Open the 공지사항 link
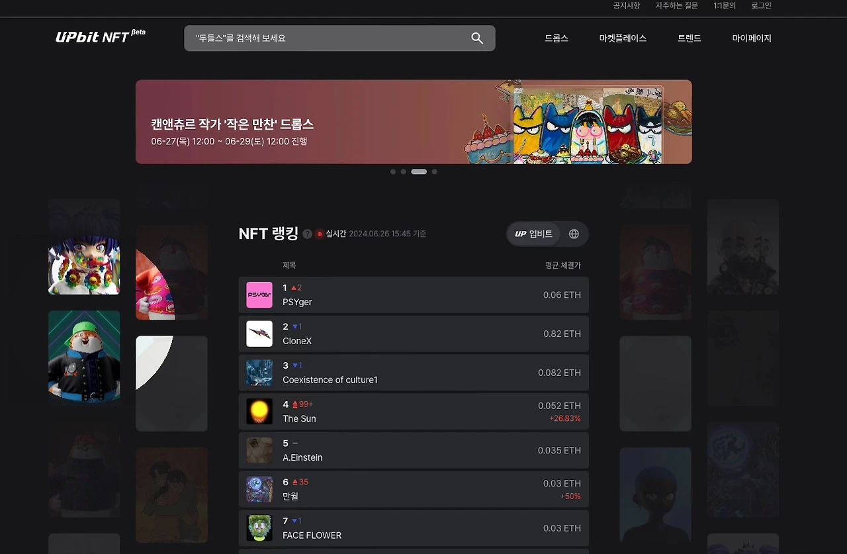Image resolution: width=847 pixels, height=554 pixels. (x=626, y=5)
